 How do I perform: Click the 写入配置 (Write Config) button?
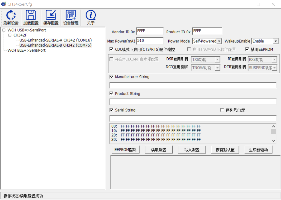192,149
